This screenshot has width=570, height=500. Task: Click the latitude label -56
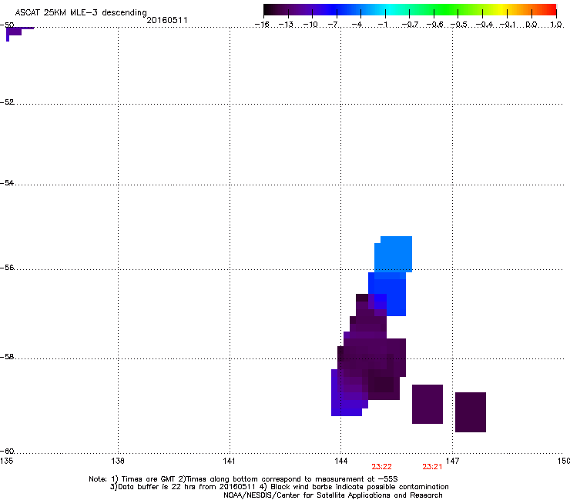7,268
